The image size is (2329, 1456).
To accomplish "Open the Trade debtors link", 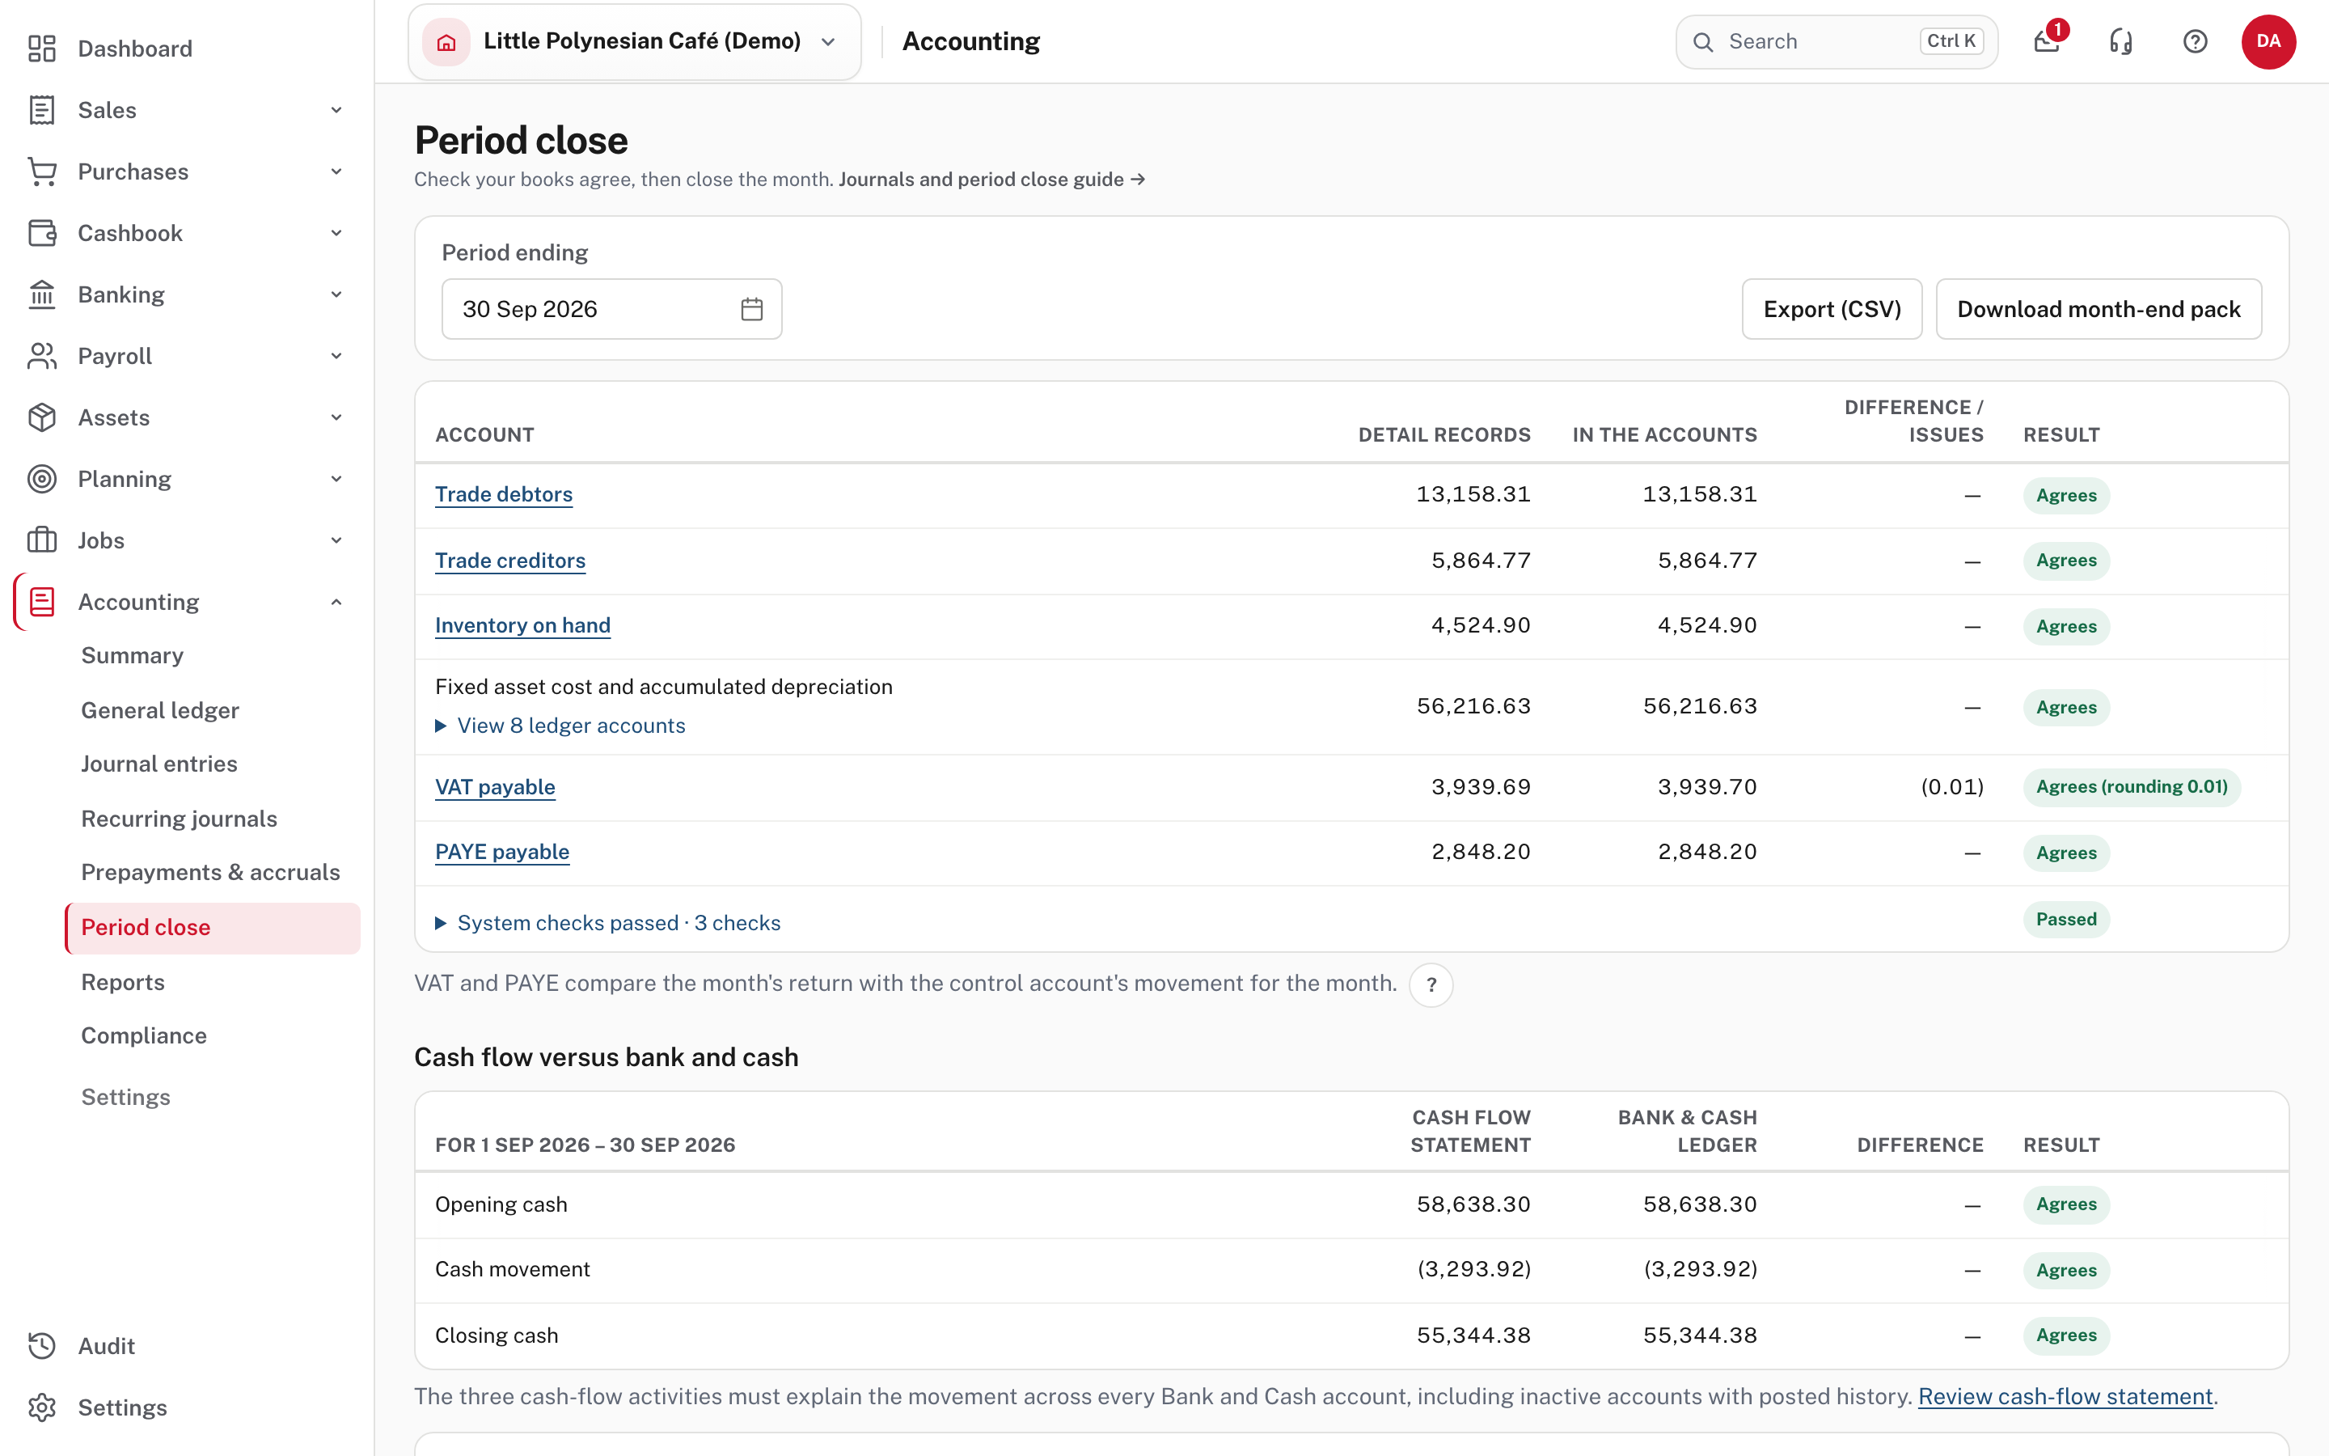I will (x=503, y=494).
